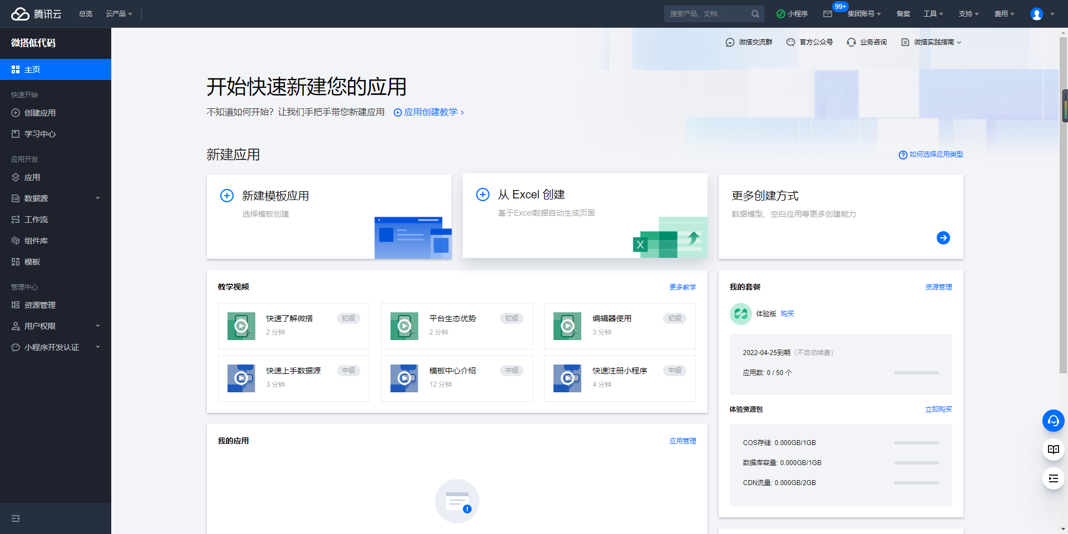This screenshot has height=534, width=1068.
Task: Expand the 费用 dropdown
Action: coord(1004,14)
